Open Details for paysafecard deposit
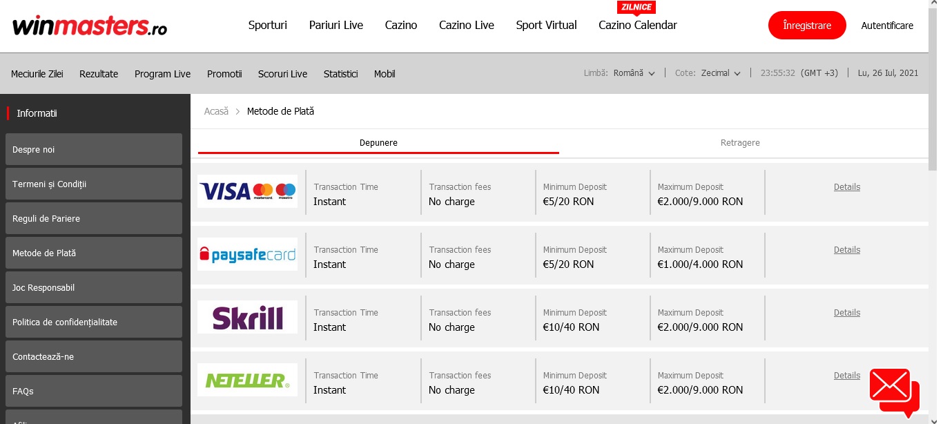The width and height of the screenshot is (943, 424). [847, 250]
